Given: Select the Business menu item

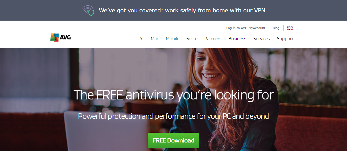Looking at the screenshot, I should click(x=237, y=39).
